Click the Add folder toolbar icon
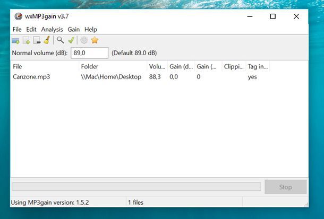324x219 pixels. tap(15, 40)
